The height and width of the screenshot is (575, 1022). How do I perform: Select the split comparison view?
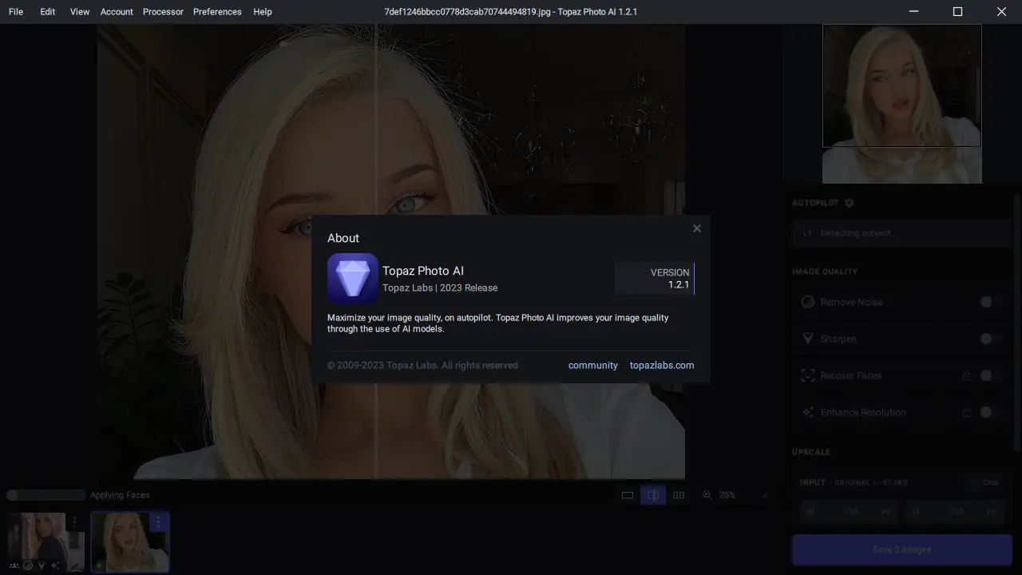coord(653,495)
